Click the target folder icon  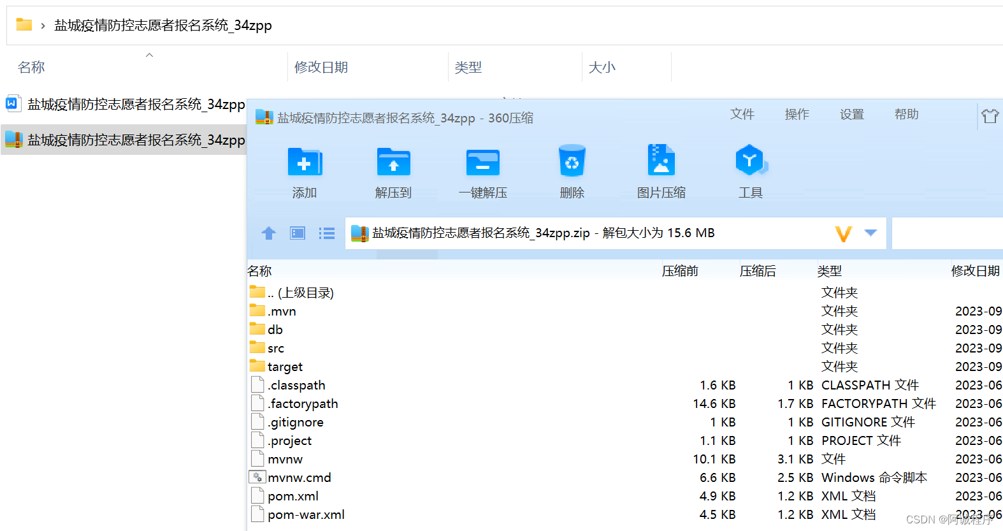click(257, 366)
